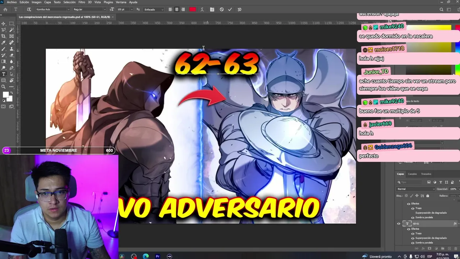Lock all on the selected layer
The width and height of the screenshot is (460, 259).
pyautogui.click(x=427, y=196)
